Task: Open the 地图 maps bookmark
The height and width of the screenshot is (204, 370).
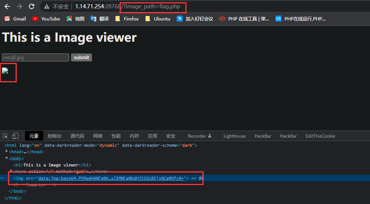Action: coord(75,19)
